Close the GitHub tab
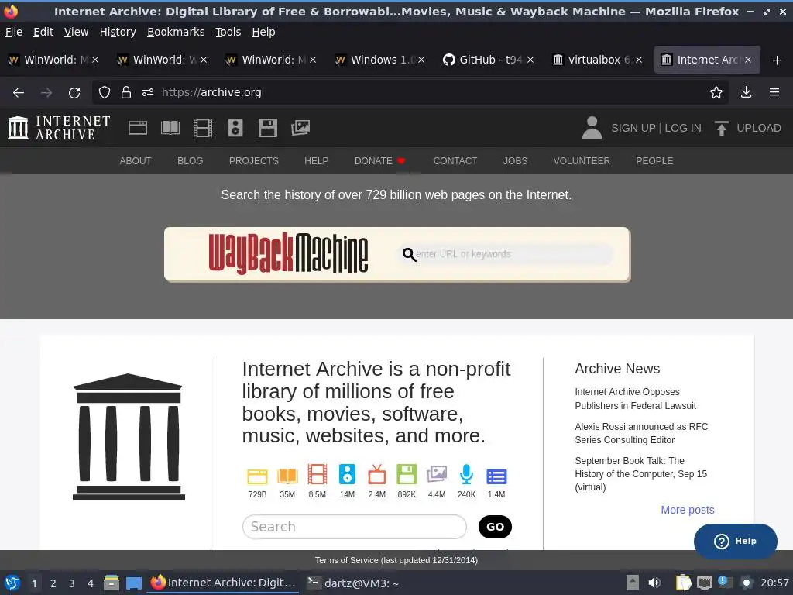Screen dimensions: 793x595 tap(530, 60)
